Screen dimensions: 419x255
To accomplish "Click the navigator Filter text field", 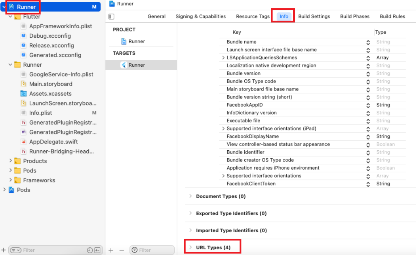I will coord(55,250).
